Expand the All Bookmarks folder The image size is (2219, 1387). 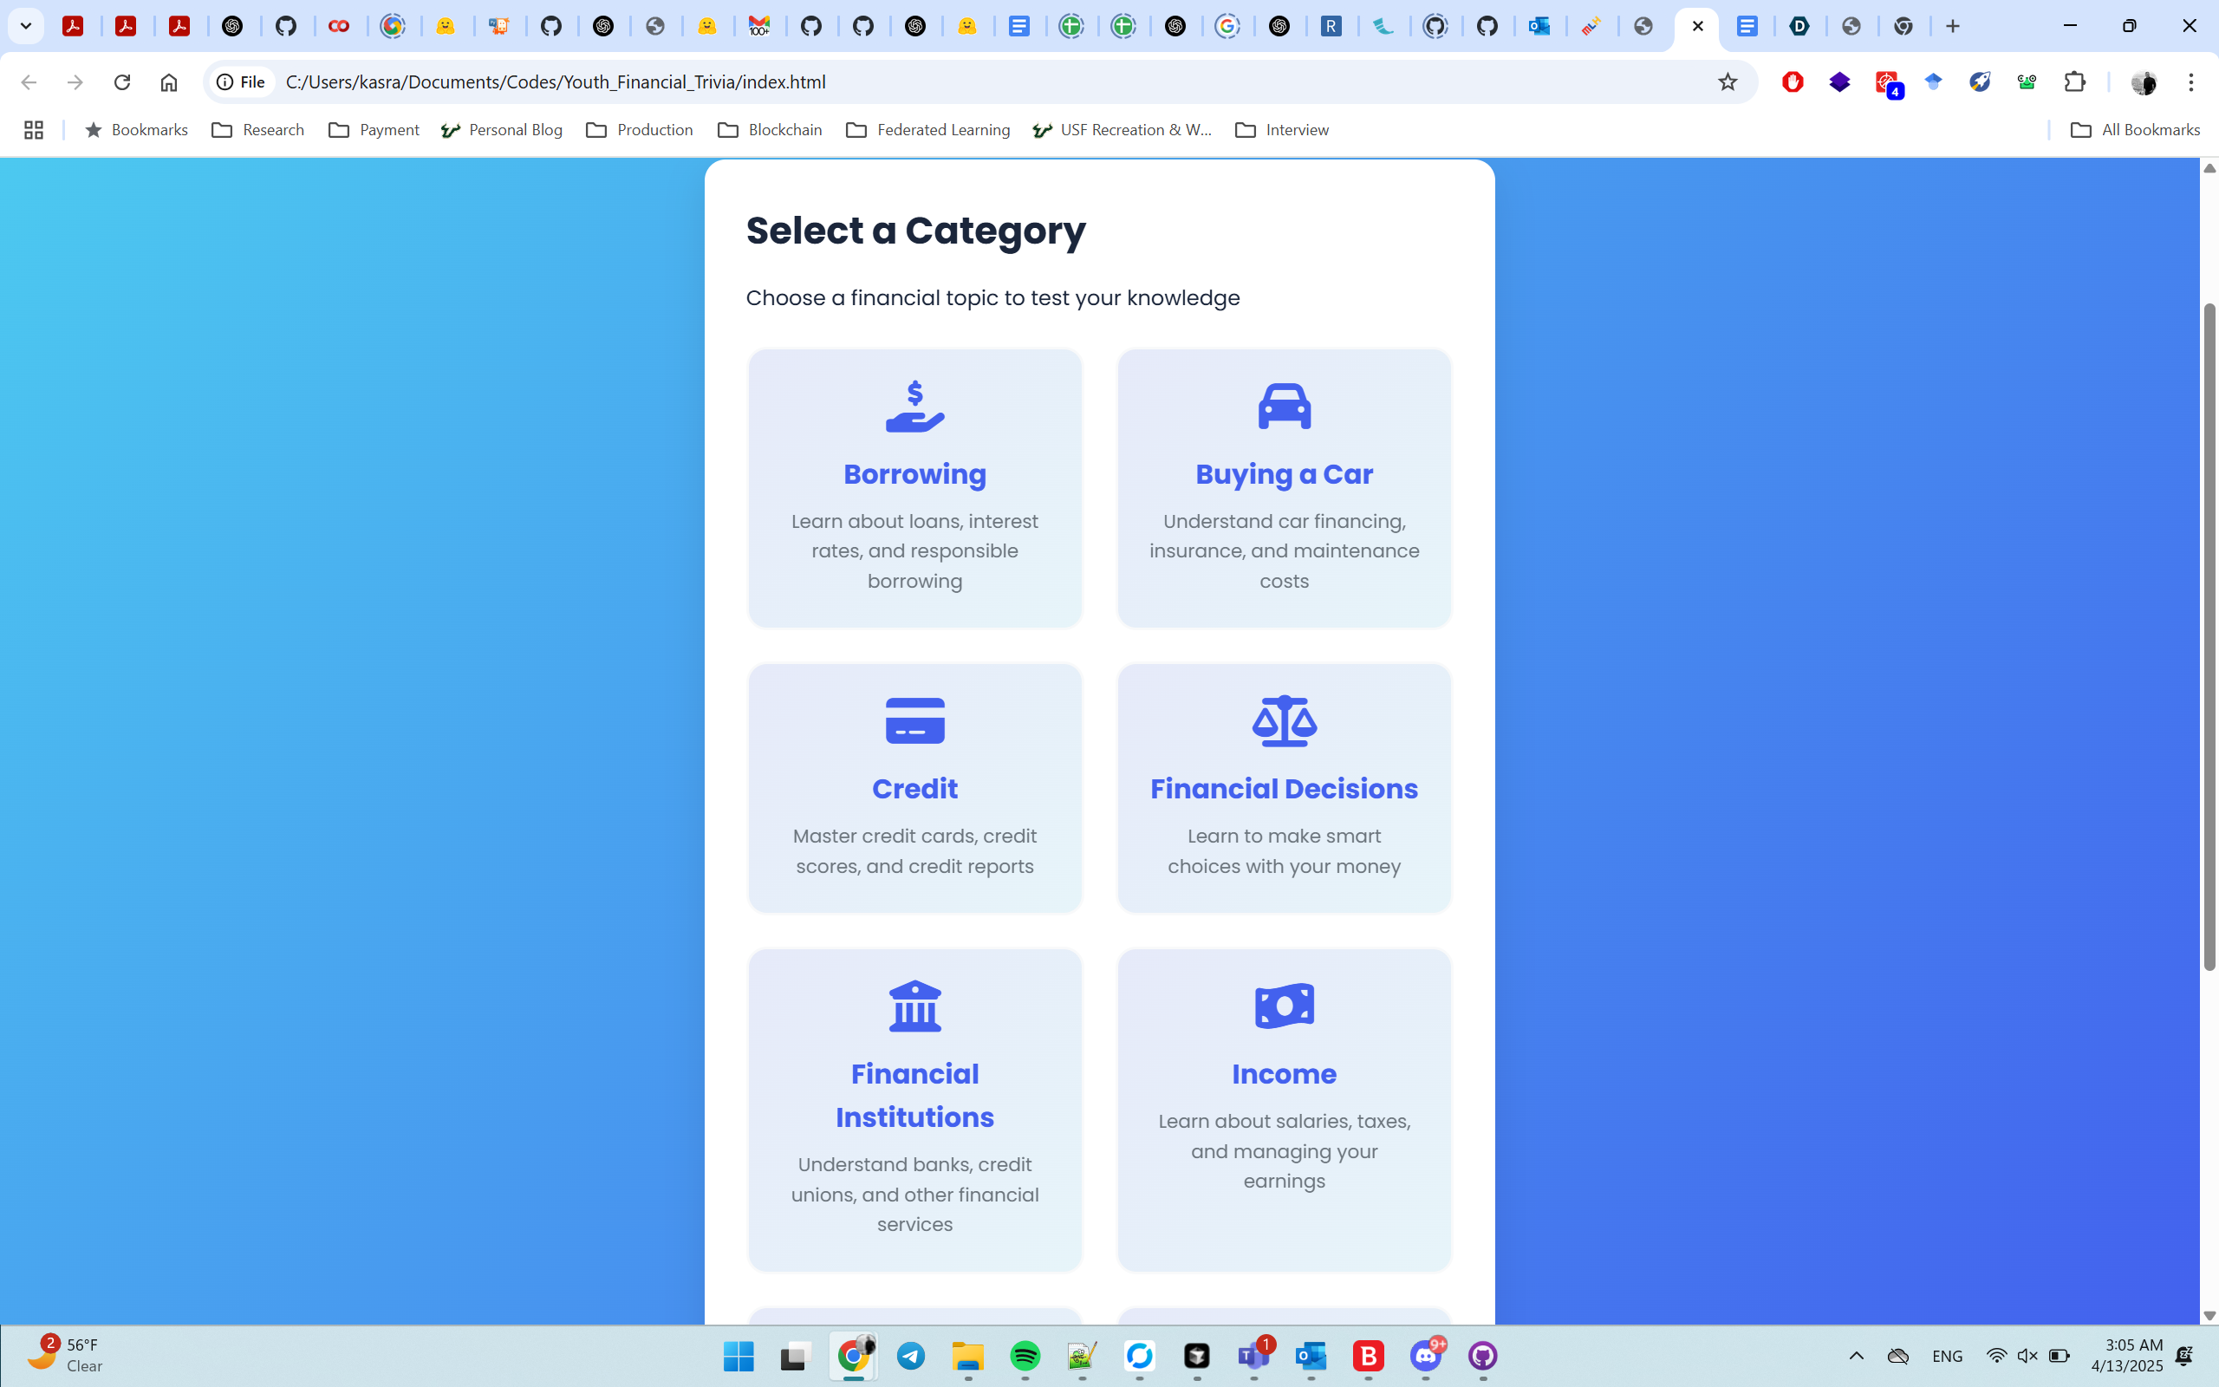tap(2135, 129)
